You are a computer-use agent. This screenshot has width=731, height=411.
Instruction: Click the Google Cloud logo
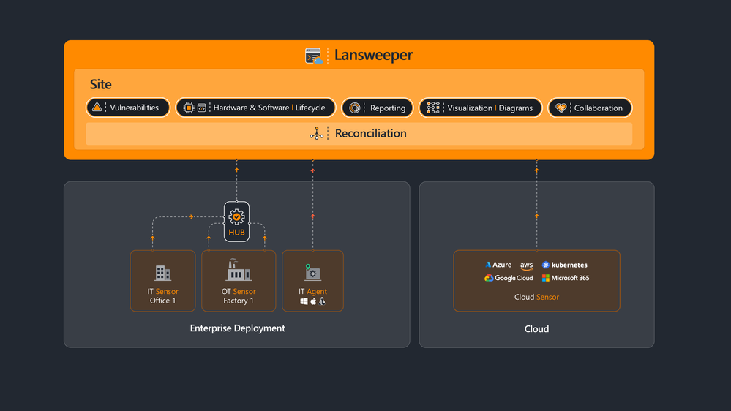click(x=489, y=278)
